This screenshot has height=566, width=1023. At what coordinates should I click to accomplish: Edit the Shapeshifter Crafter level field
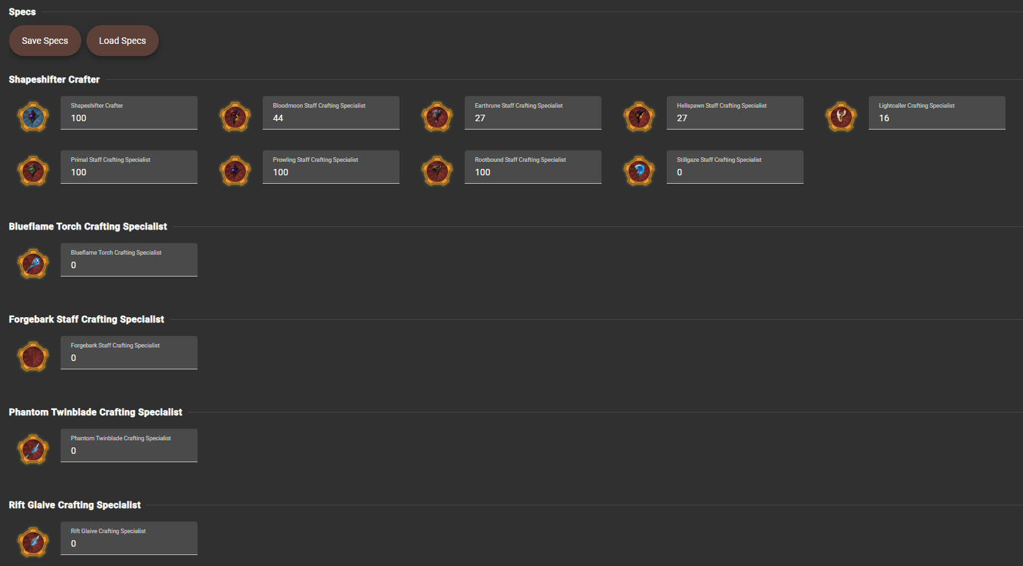pos(129,118)
